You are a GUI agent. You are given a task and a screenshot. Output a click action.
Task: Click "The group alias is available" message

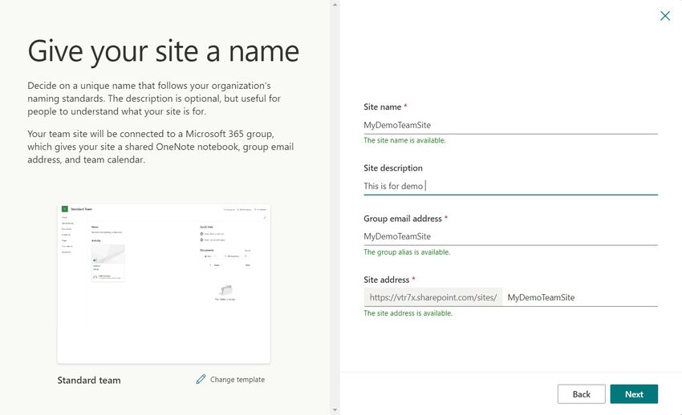point(407,252)
